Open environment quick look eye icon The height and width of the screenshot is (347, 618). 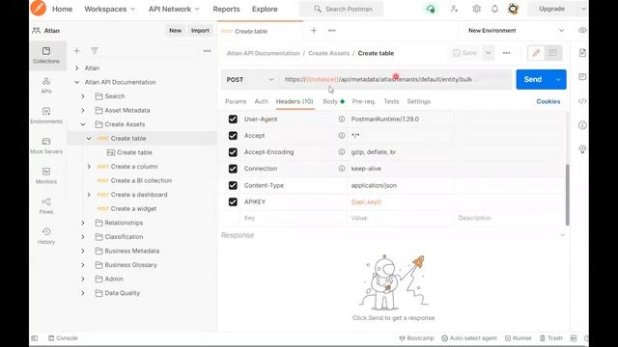point(582,30)
